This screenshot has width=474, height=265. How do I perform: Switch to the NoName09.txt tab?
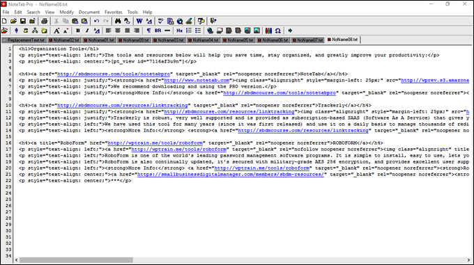134,40
